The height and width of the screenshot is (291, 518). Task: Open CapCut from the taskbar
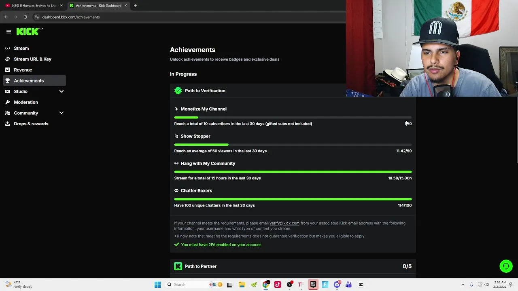point(361,285)
